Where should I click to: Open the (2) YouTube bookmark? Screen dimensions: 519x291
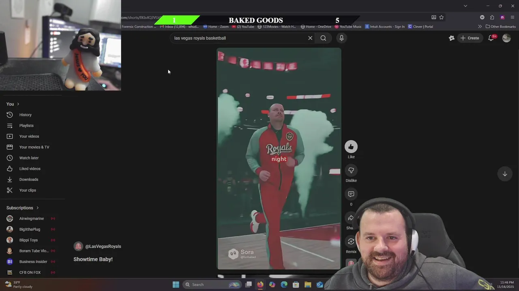(243, 27)
